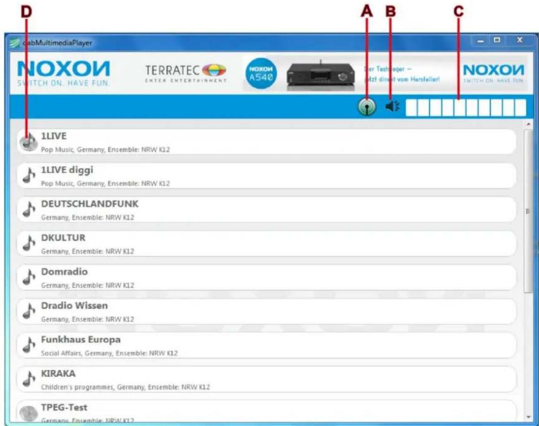Click the music note beside 1LIVE diggi
This screenshot has height=426, width=539.
(29, 176)
